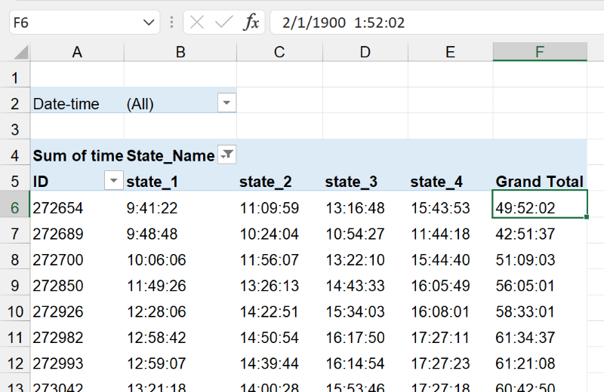Select row 6 header
Viewport: 604px width, 392px height.
pyautogui.click(x=15, y=207)
